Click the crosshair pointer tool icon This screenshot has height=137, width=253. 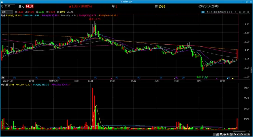coord(235,134)
